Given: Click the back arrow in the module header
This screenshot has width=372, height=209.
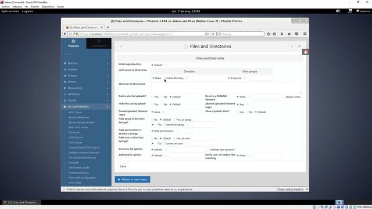Looking at the screenshot, I should tap(121, 46).
